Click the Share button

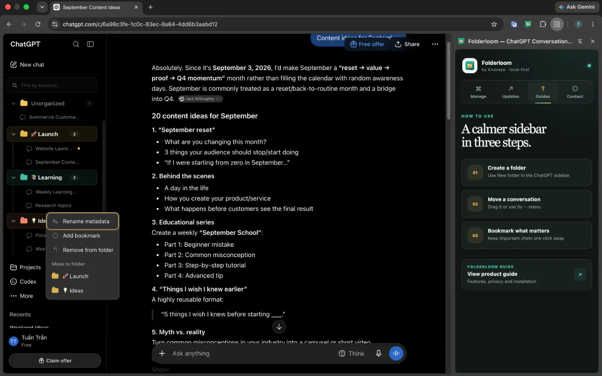pyautogui.click(x=407, y=44)
